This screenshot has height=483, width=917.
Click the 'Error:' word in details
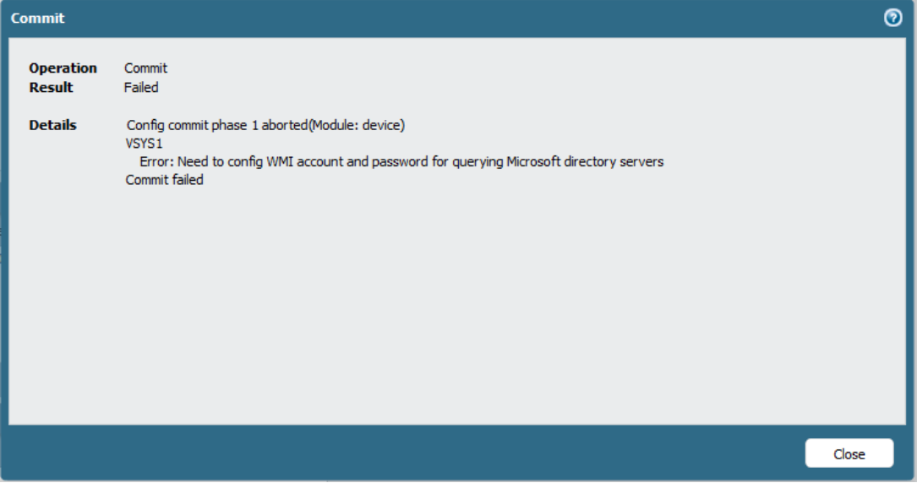(157, 161)
